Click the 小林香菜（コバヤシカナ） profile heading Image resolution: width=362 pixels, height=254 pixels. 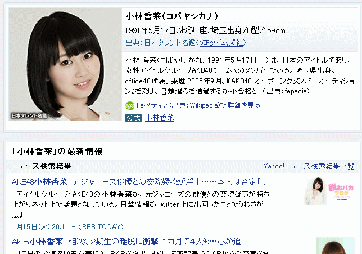(x=172, y=16)
